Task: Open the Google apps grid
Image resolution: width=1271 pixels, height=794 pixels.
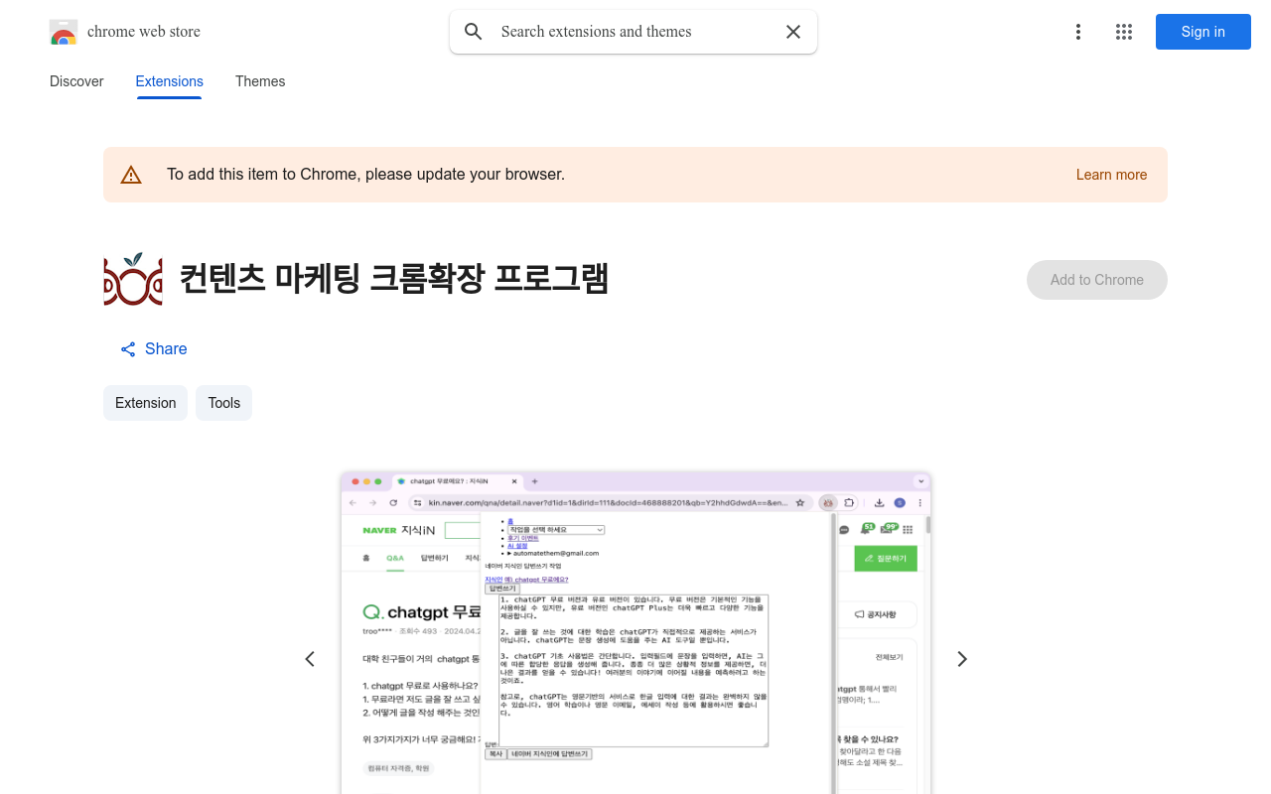Action: click(1124, 32)
